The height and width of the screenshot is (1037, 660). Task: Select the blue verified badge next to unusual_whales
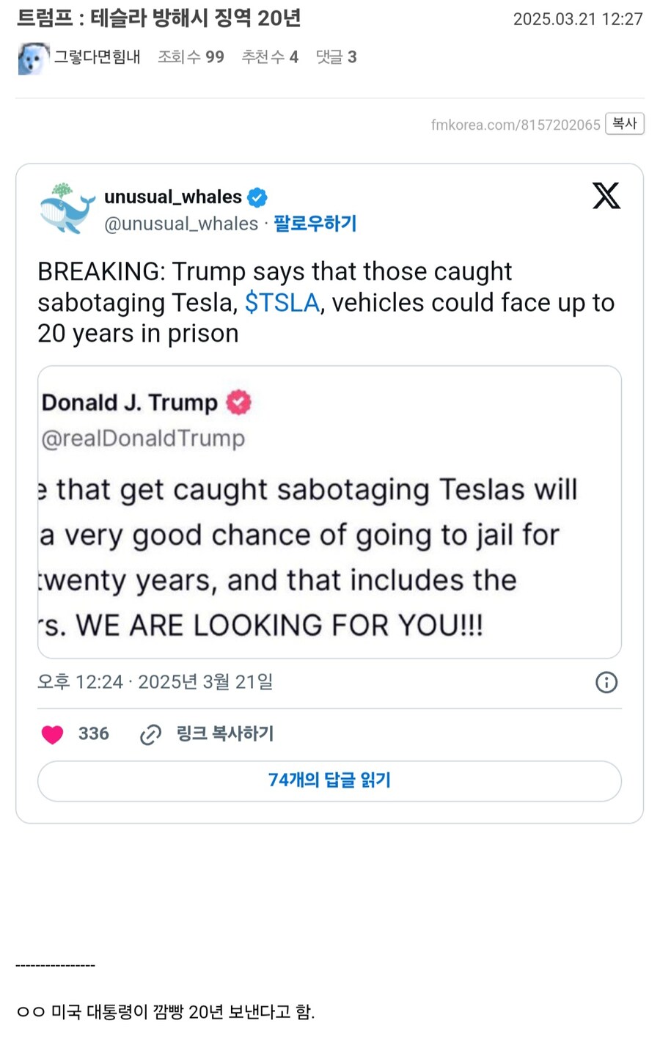[x=257, y=196]
